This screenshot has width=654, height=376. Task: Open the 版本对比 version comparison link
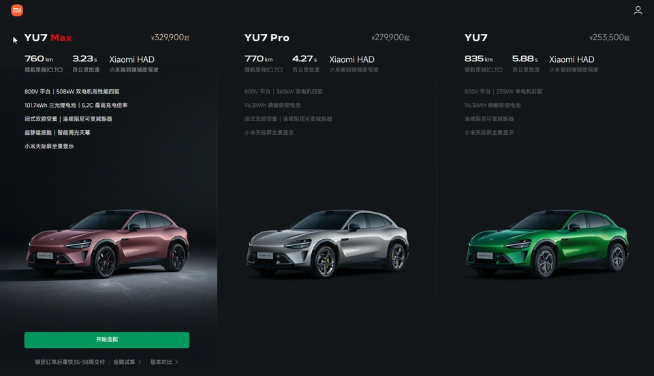[x=161, y=362]
